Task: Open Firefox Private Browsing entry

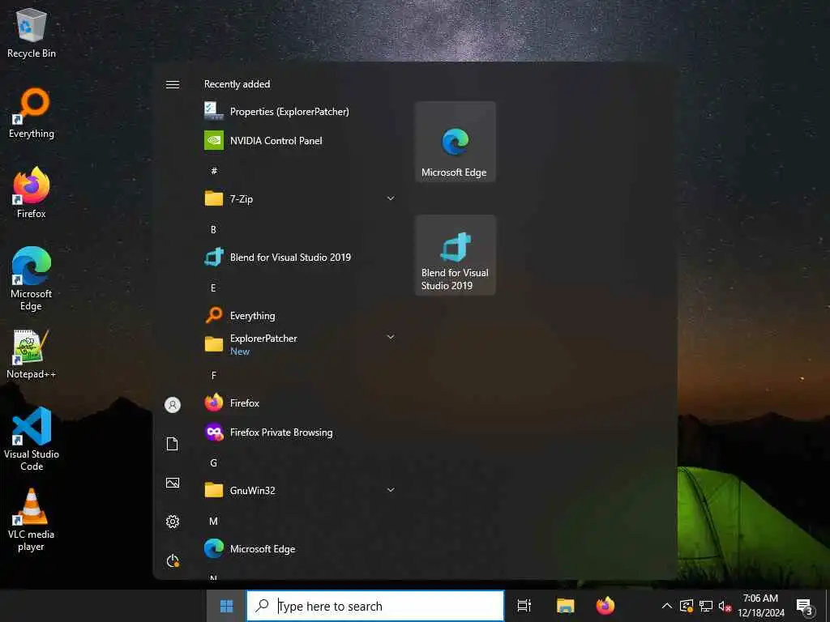Action: tap(301, 432)
